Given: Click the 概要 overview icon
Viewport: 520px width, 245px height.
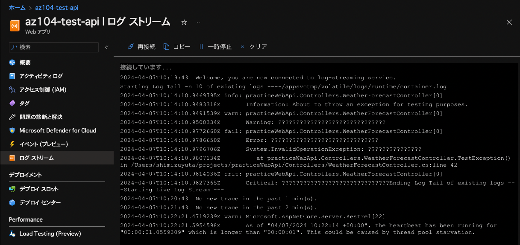Looking at the screenshot, I should (12, 62).
